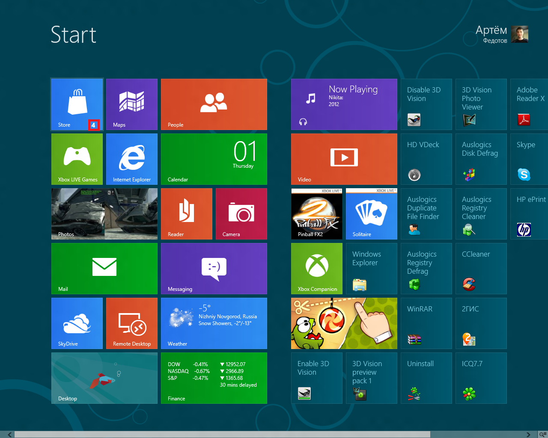Launch Auslogics Registry Defrag tile
548x438 pixels.
click(426, 269)
